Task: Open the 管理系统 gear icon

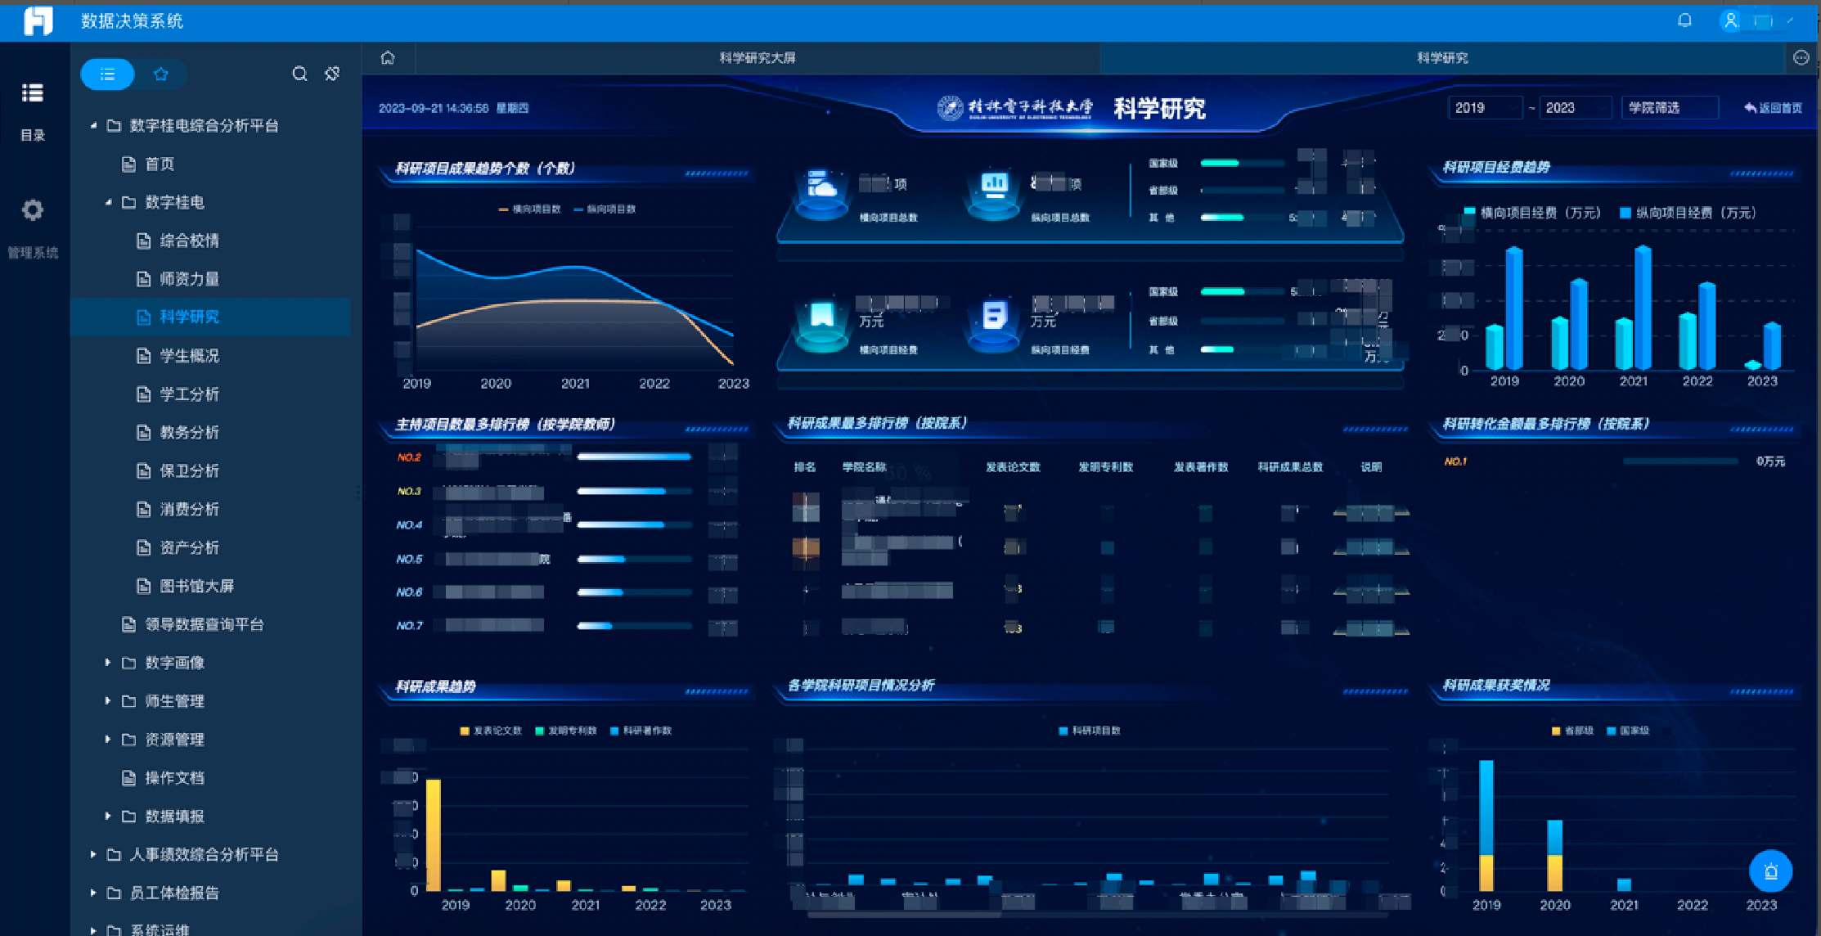Action: (33, 210)
